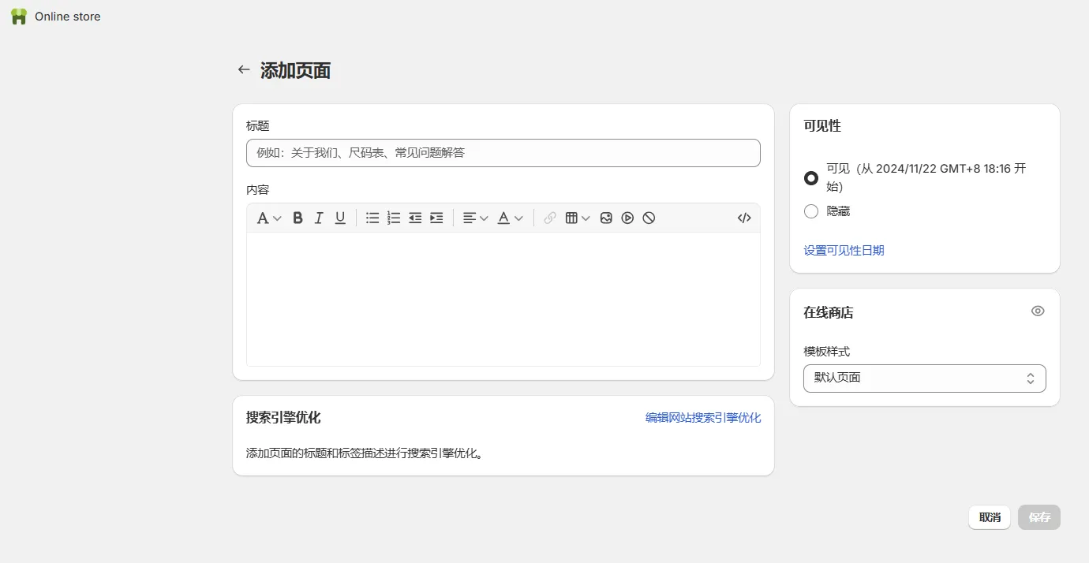Switch the editor to HTML code view

click(743, 218)
